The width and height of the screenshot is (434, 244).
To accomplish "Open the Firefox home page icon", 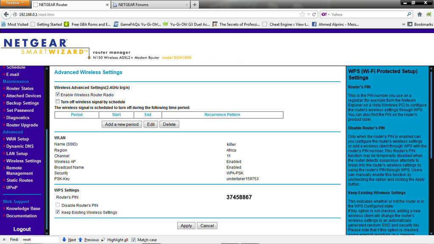I will 420,14.
